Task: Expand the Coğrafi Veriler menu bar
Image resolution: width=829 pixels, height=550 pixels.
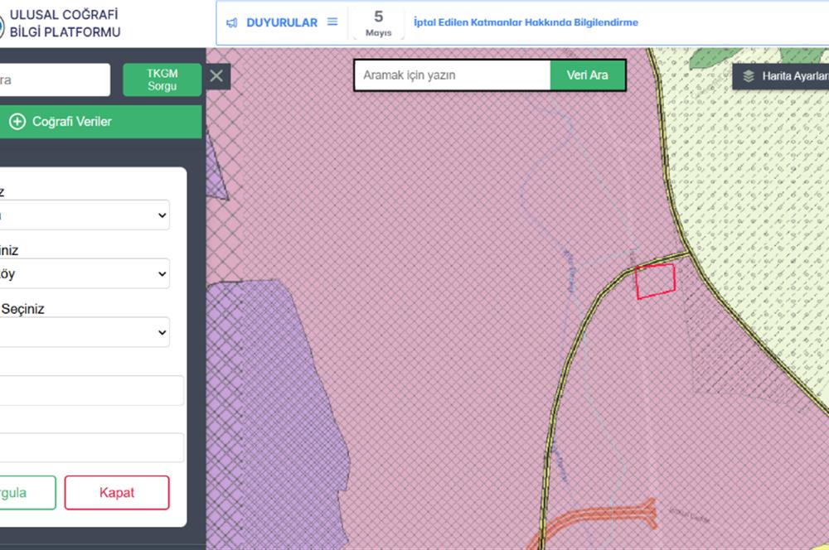Action: 100,122
